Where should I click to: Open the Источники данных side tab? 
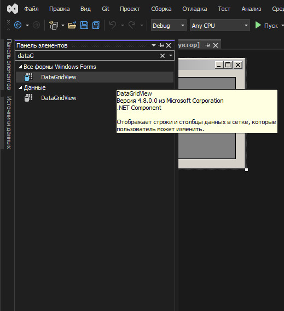click(x=9, y=122)
